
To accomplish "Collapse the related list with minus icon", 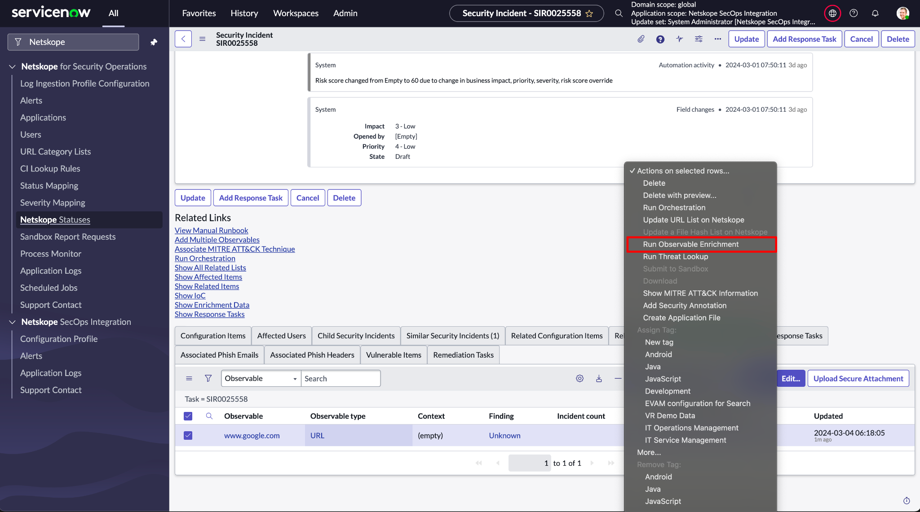I will tap(618, 378).
